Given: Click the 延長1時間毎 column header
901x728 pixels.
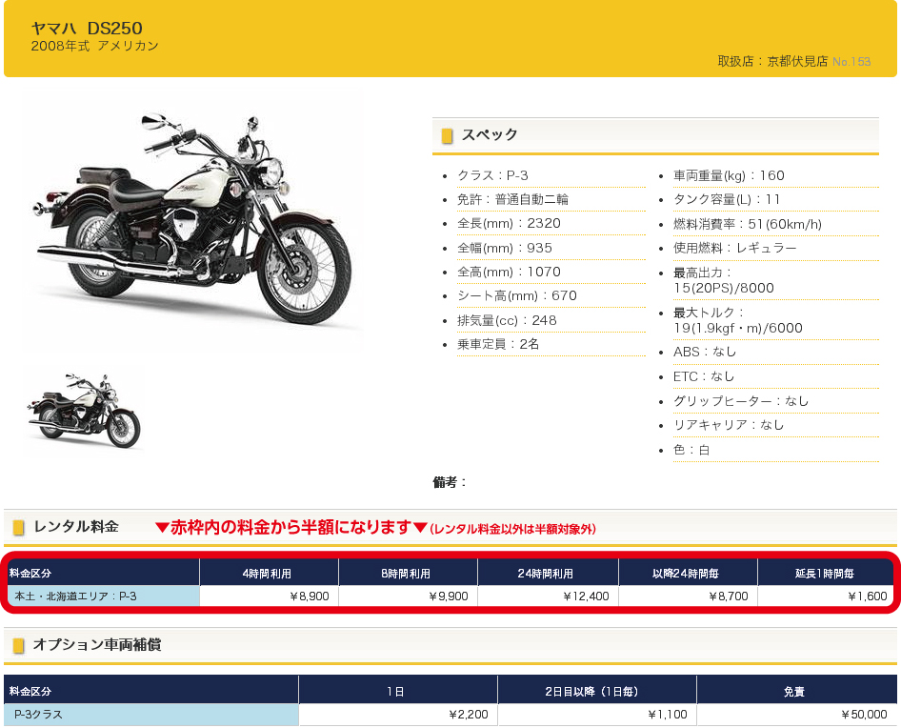Looking at the screenshot, I should point(825,574).
